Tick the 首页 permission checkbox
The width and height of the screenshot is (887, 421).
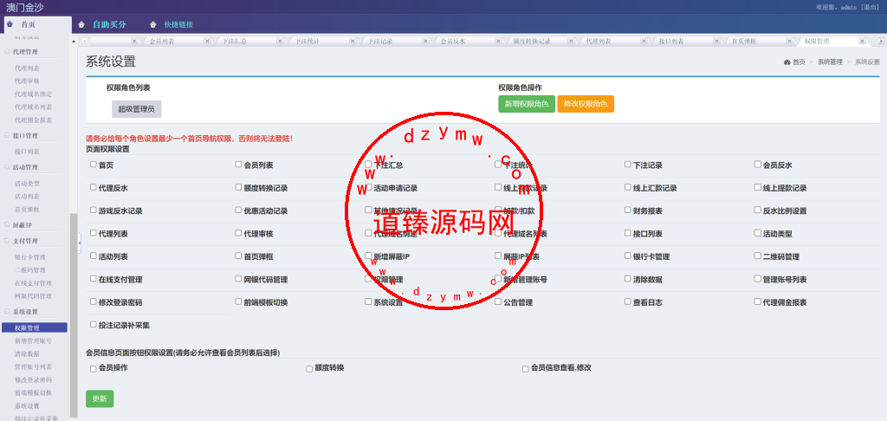click(x=94, y=165)
